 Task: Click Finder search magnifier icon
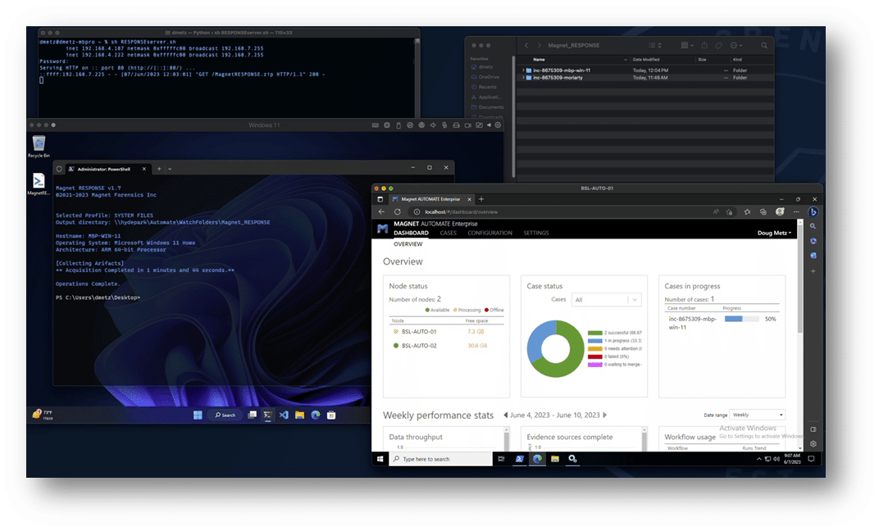coord(764,45)
